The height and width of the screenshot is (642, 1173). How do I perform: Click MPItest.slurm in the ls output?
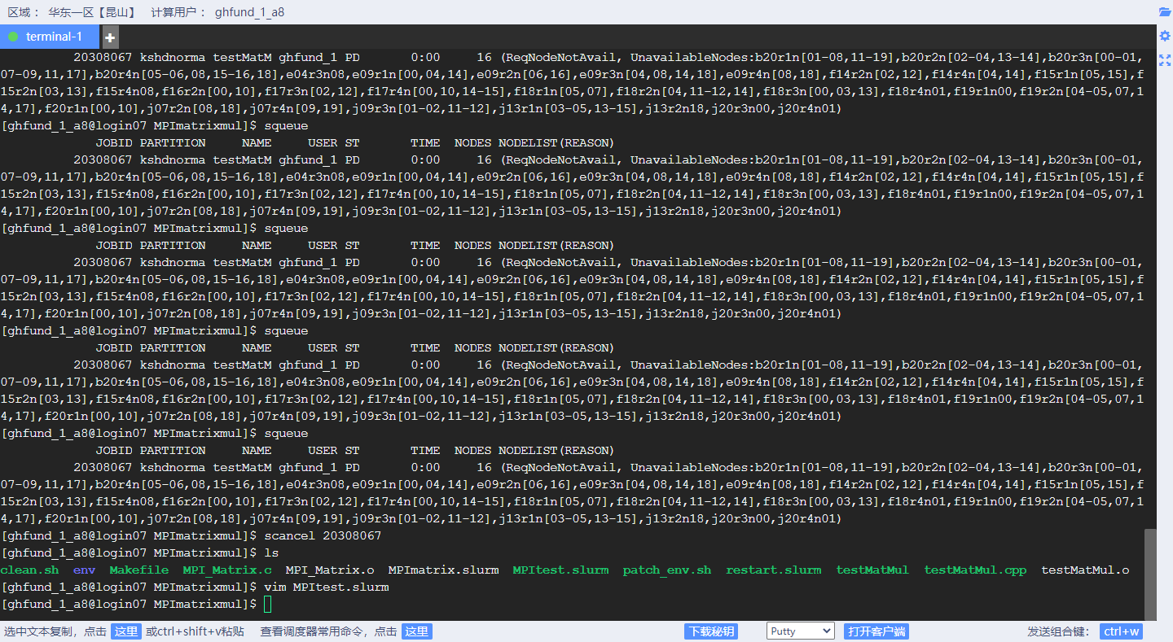(x=560, y=570)
